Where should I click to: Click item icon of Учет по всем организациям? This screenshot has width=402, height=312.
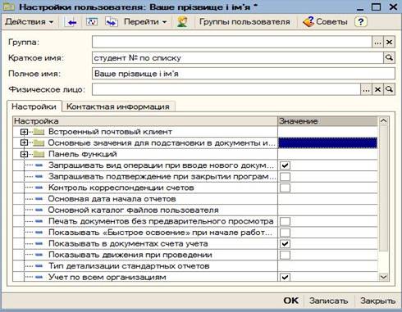(39, 277)
